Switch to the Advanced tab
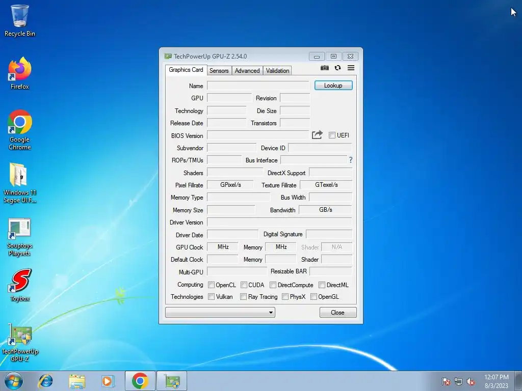The width and height of the screenshot is (522, 391). [247, 70]
